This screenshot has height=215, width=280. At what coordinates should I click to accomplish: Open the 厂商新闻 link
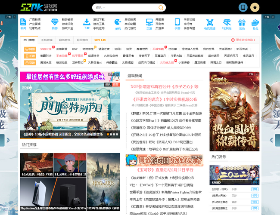(x=35, y=19)
